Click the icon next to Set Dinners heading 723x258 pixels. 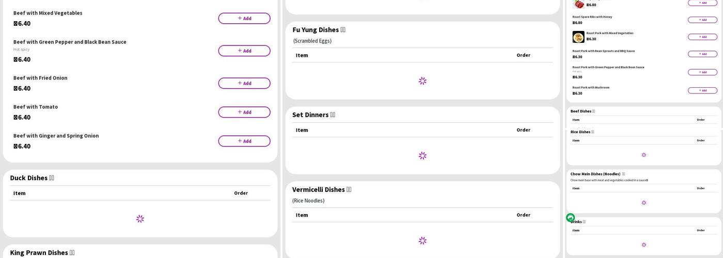coord(333,115)
